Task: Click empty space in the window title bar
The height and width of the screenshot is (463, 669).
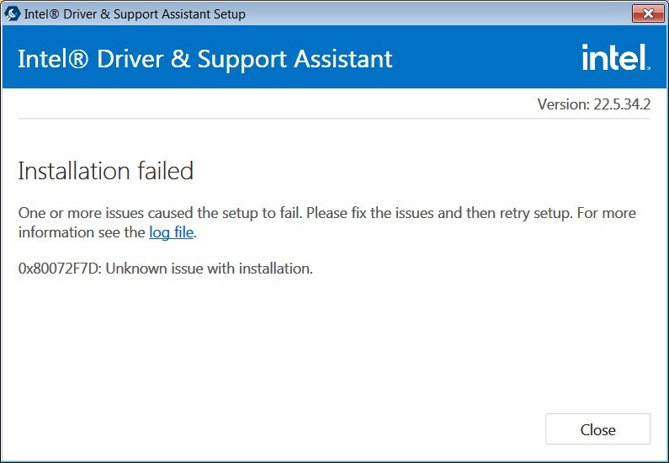Action: [435, 13]
